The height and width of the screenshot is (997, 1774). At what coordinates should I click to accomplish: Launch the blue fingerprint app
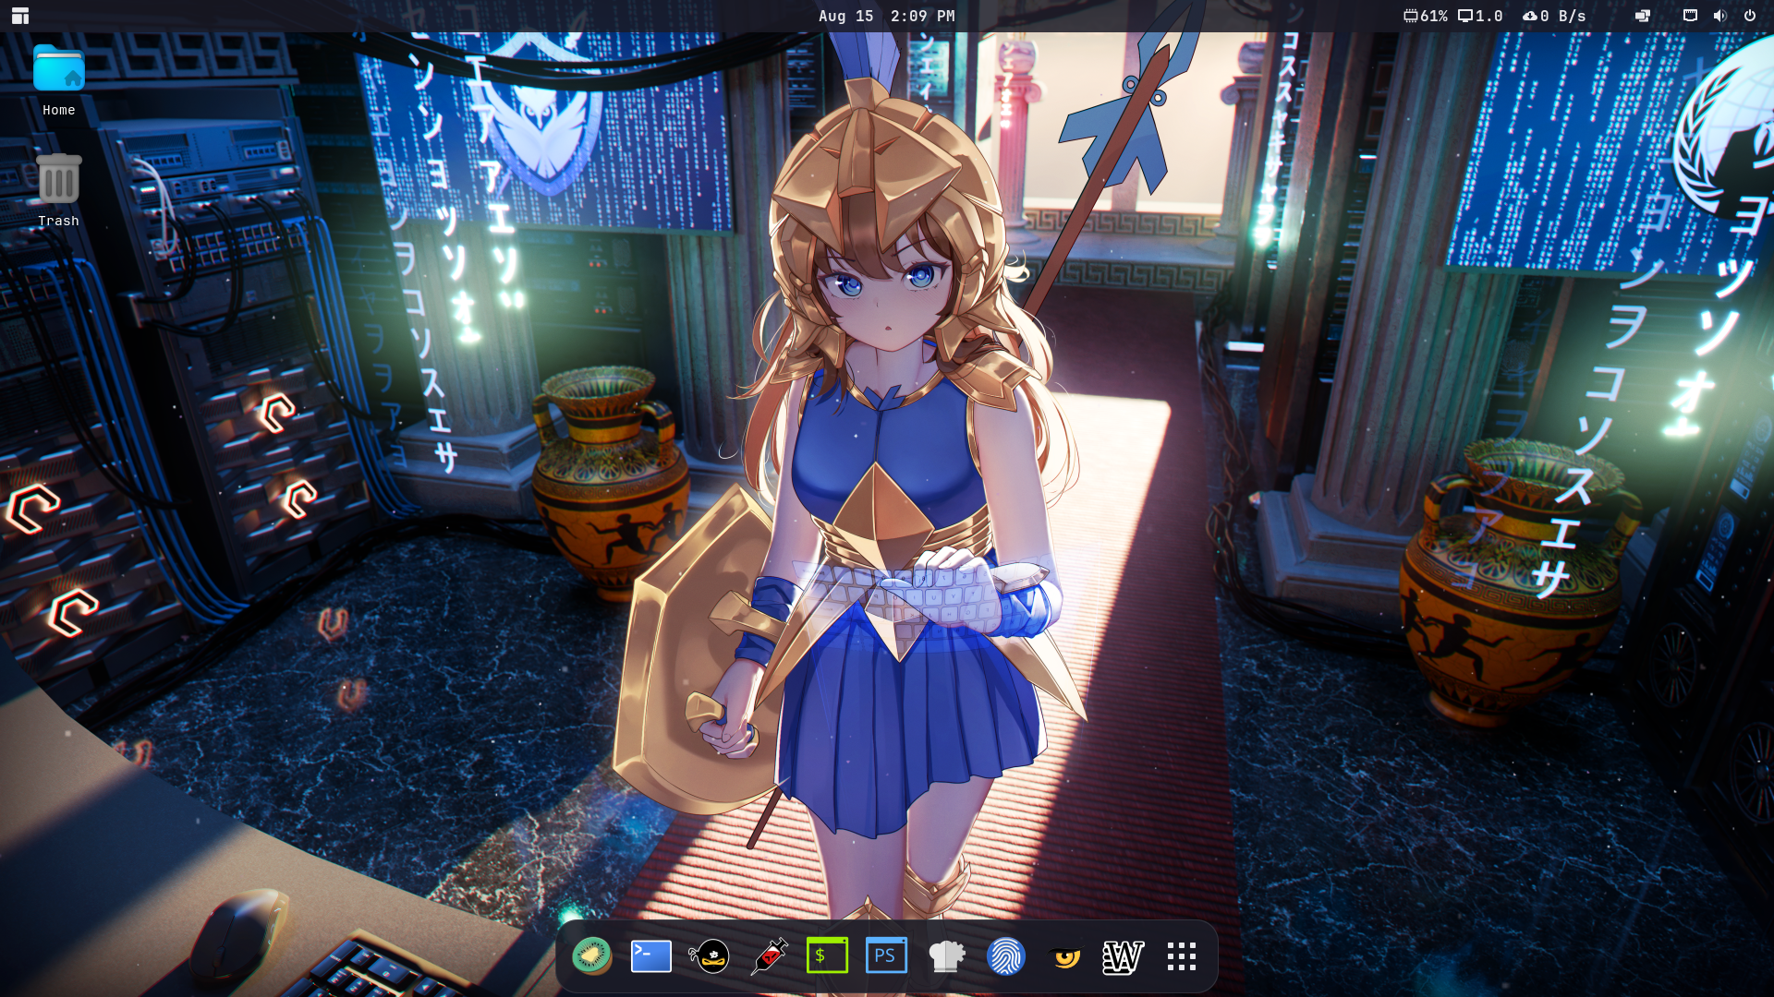(x=1005, y=956)
